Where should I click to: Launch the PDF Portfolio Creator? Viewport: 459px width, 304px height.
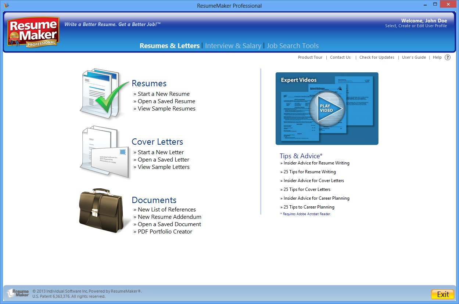click(x=165, y=231)
